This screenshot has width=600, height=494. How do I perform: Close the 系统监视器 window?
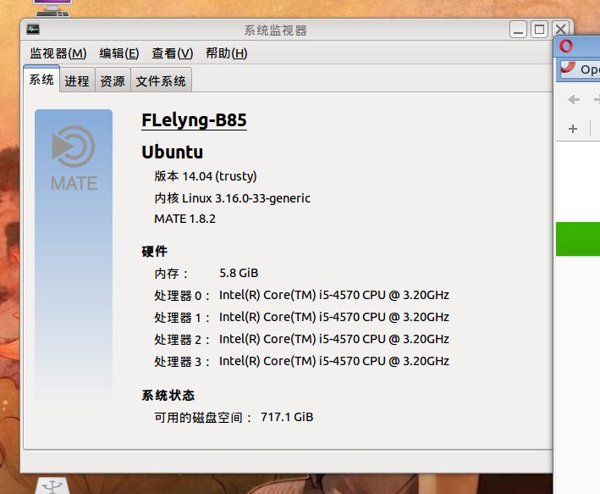(x=560, y=30)
